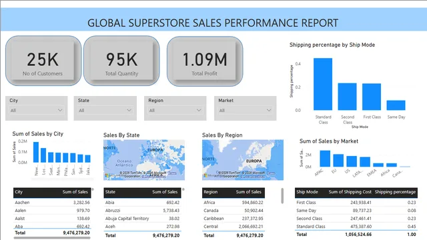Screen dimensions: 427x240
Task: Click the EMEA bar in Sales by Market
Action: [x=378, y=165]
